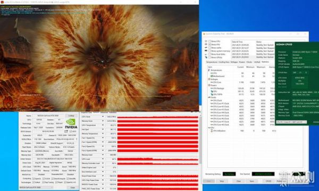Toggle the Stress GPU(s) checkbox
This screenshot has height=191, width=319.
coord(209,57)
